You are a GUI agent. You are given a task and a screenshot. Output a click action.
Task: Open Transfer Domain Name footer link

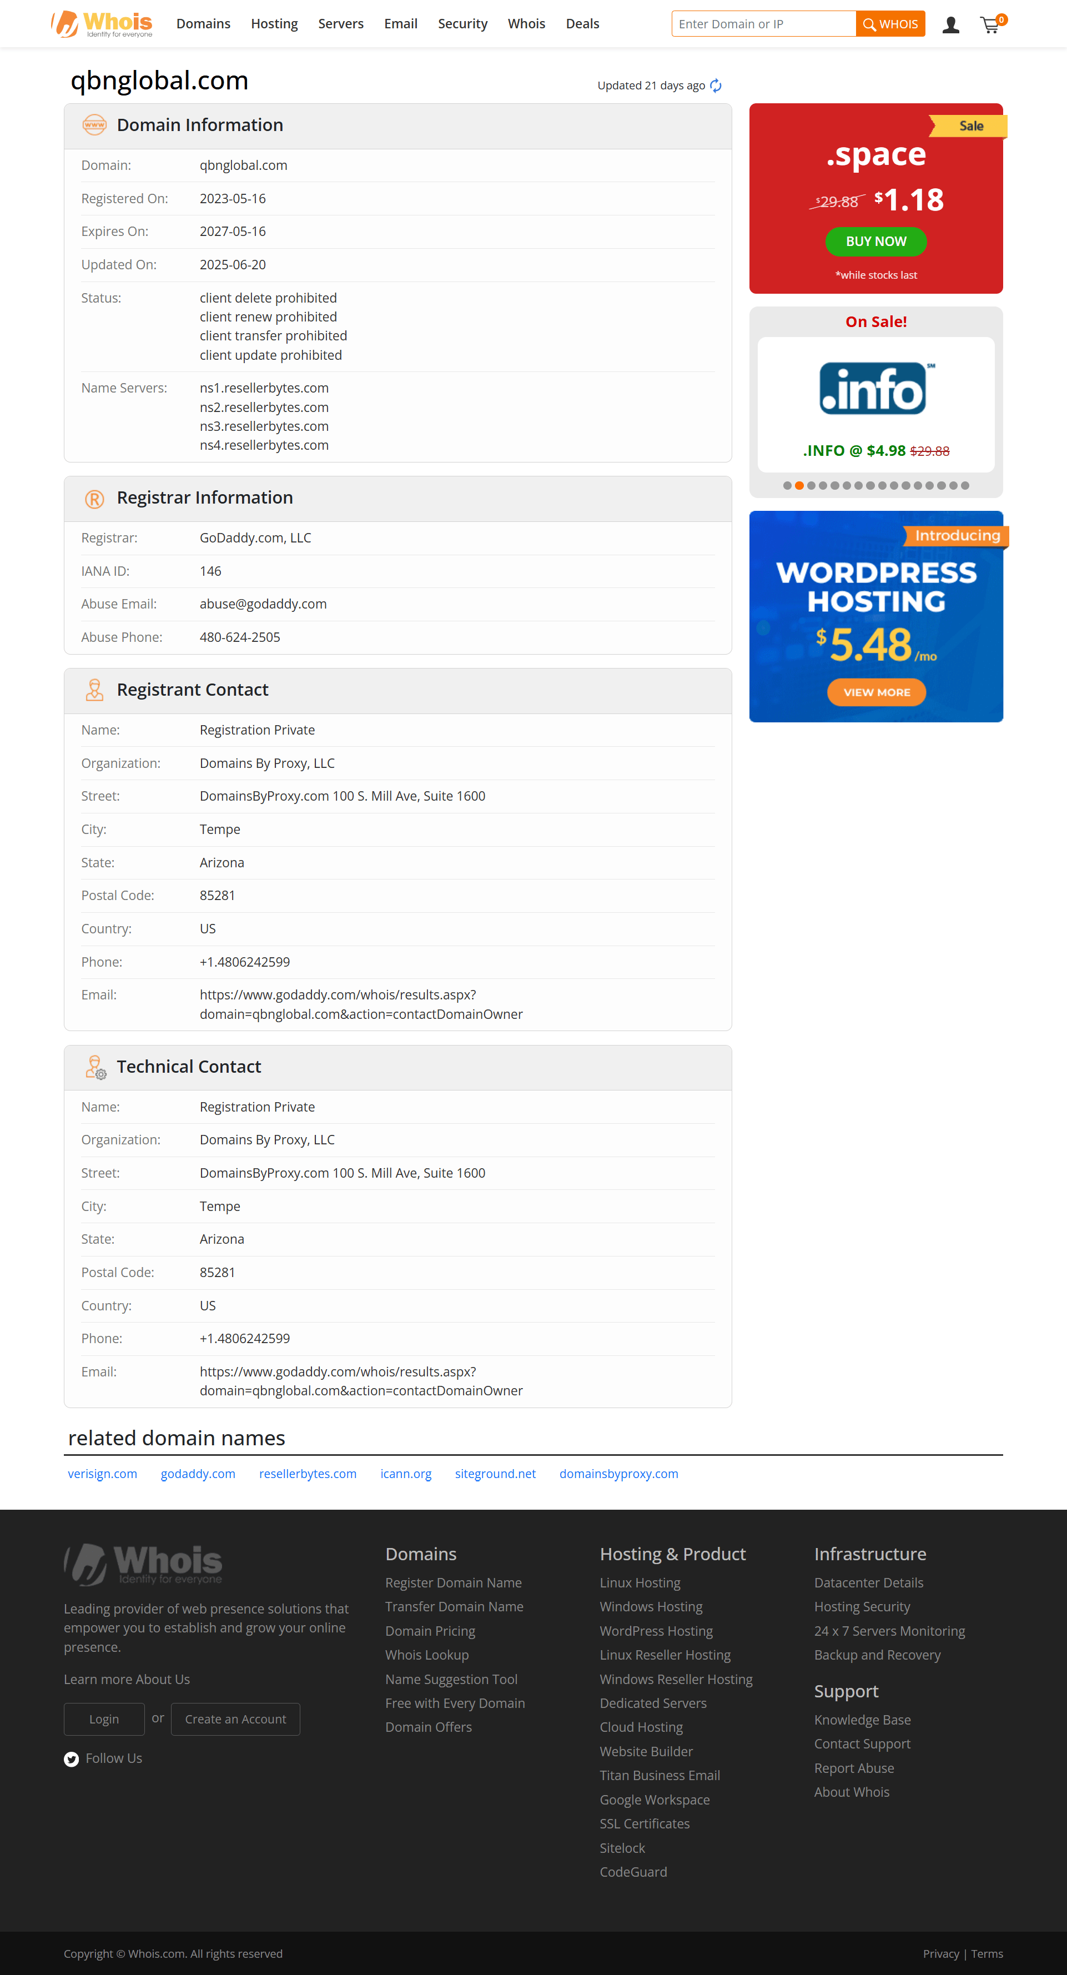pos(455,1606)
